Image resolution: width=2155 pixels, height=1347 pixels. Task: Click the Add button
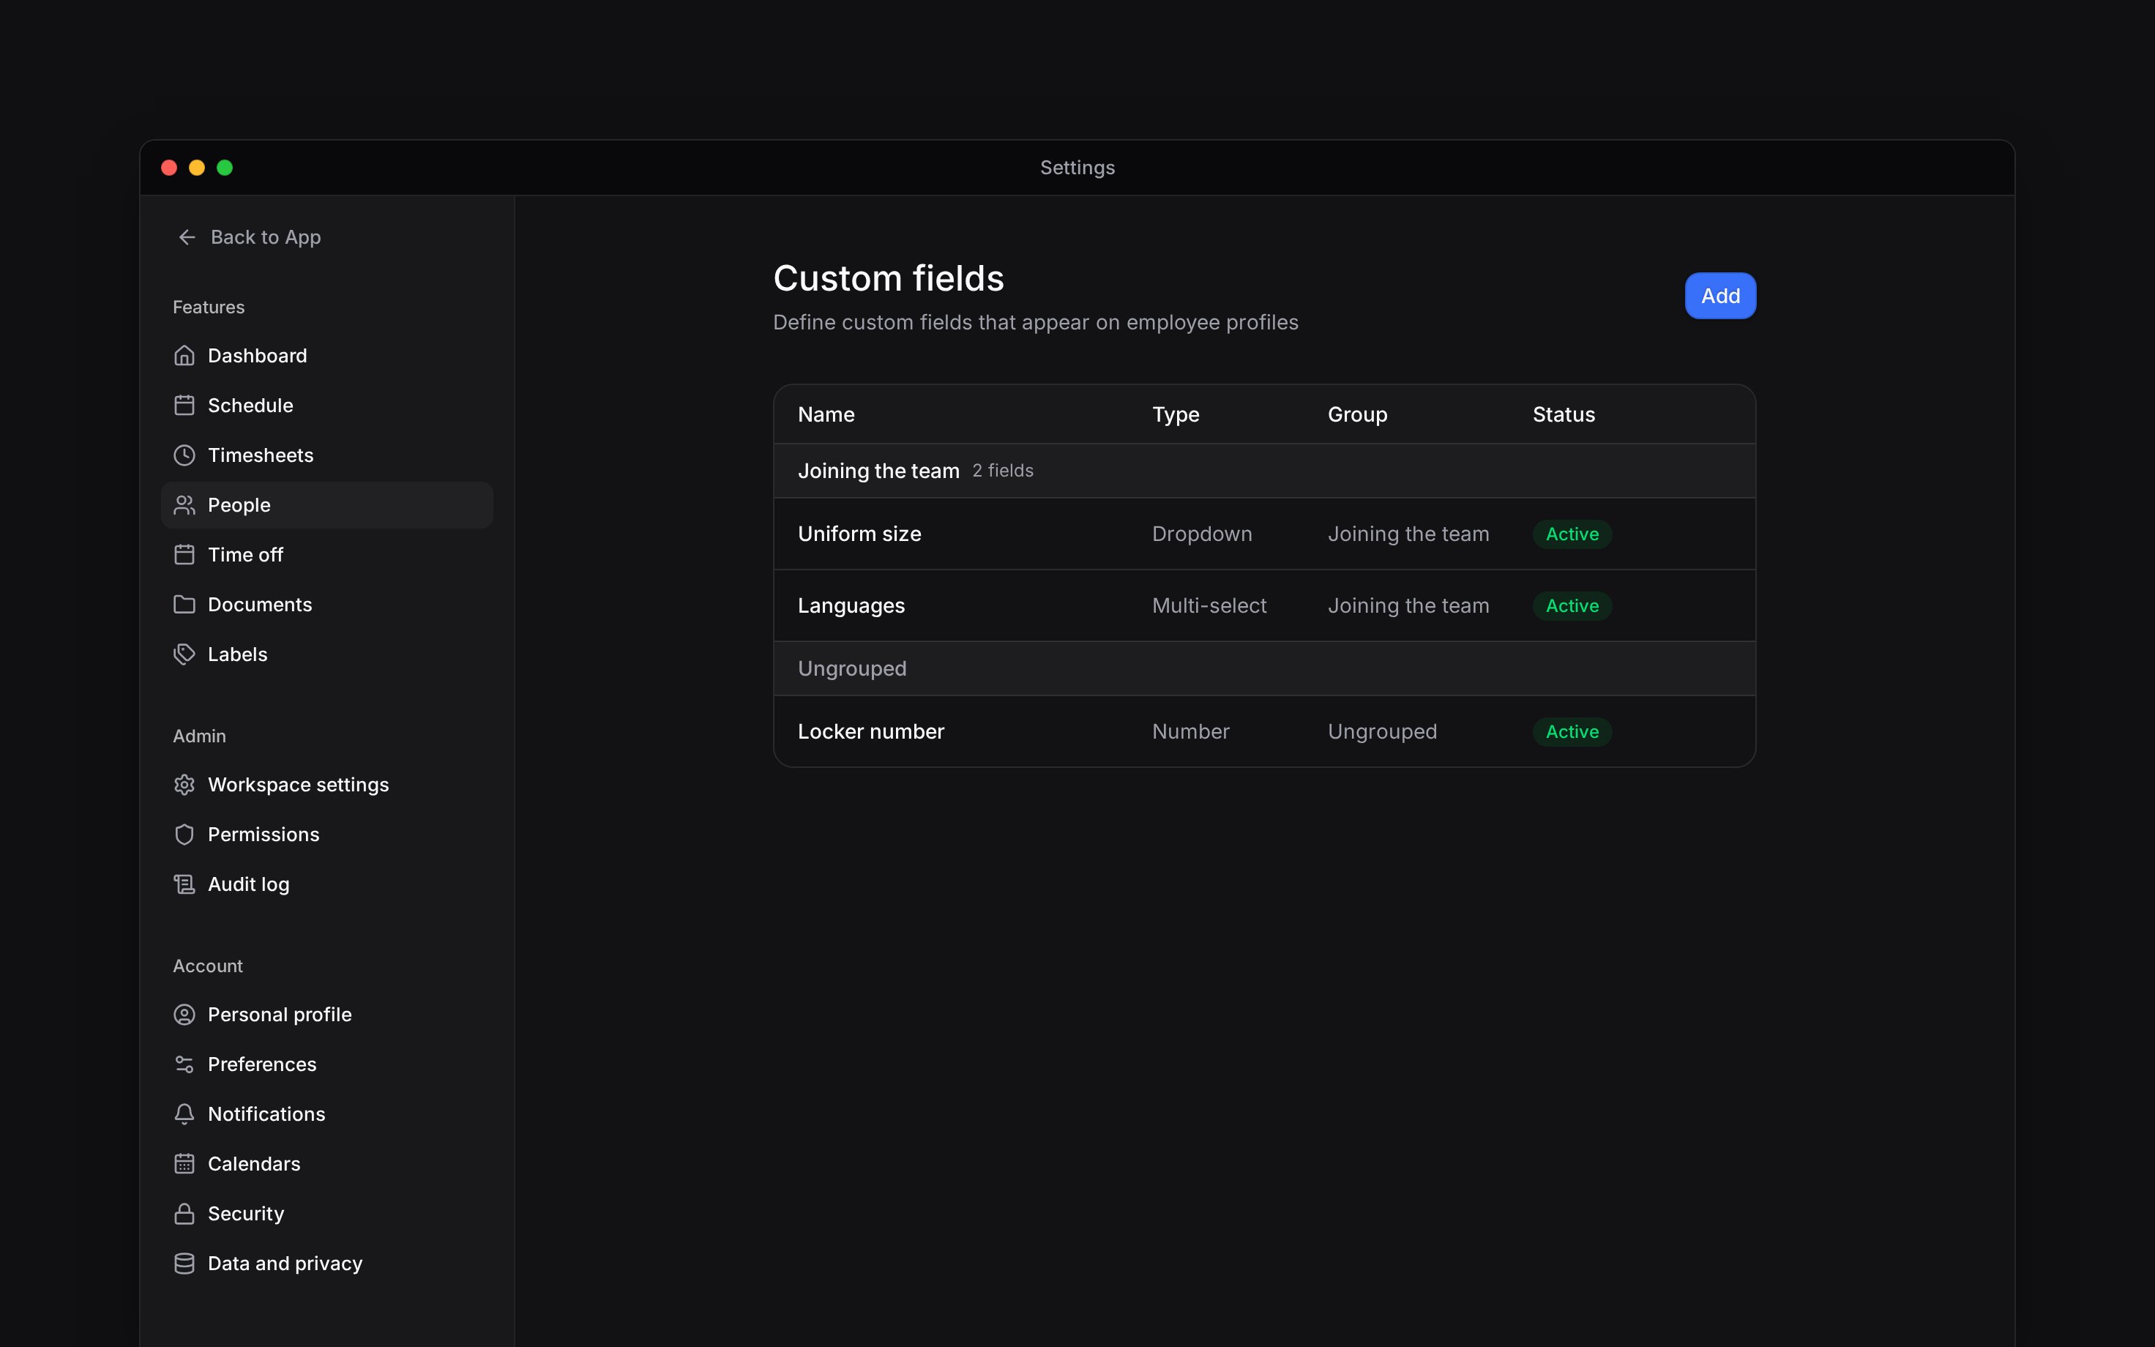(x=1719, y=296)
